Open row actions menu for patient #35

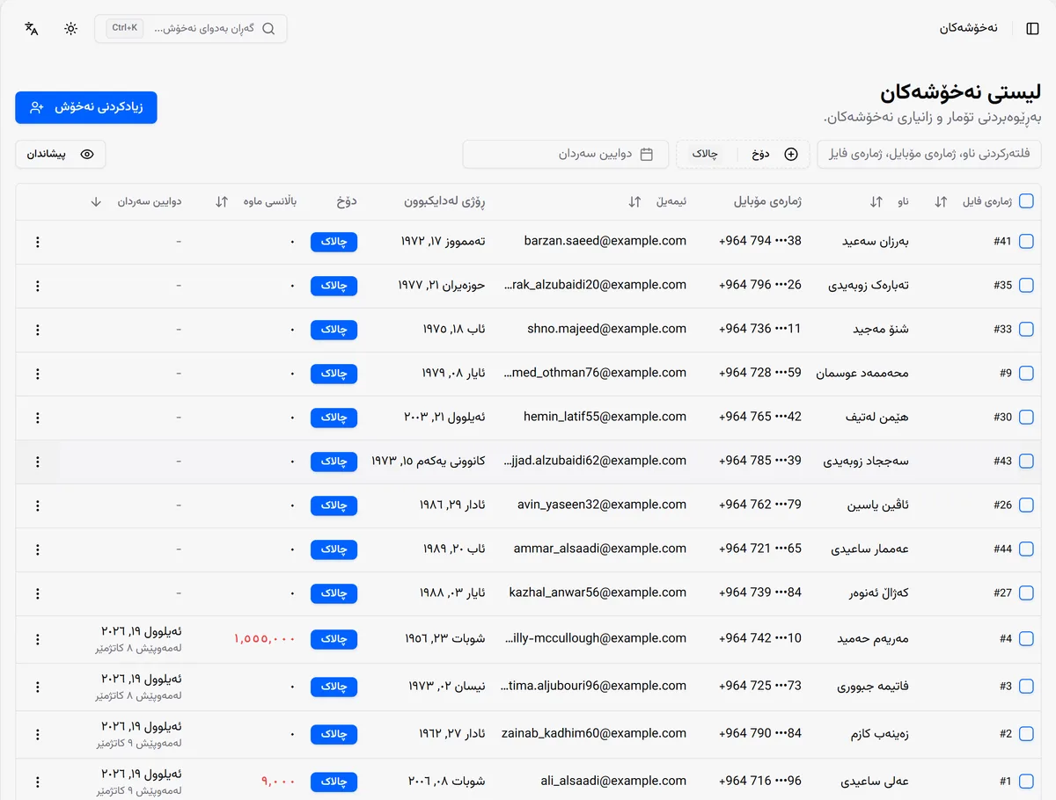37,286
